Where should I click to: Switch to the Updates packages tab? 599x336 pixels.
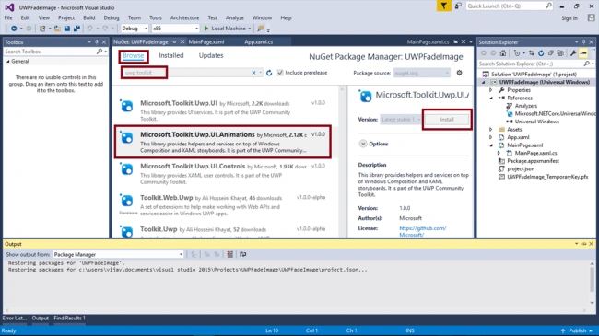211,56
